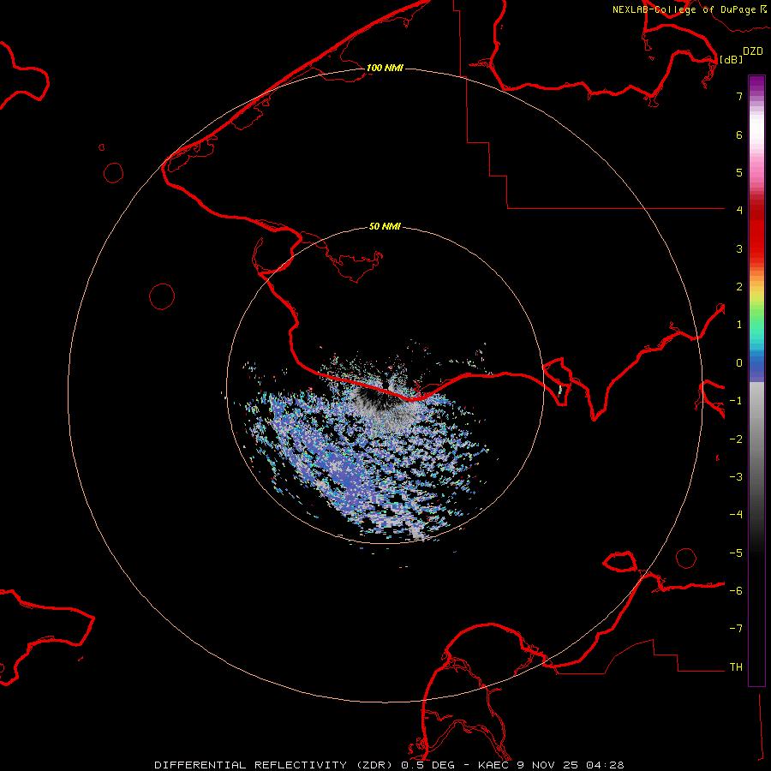
Task: Click the 4 value on the color scale
Action: coord(739,211)
